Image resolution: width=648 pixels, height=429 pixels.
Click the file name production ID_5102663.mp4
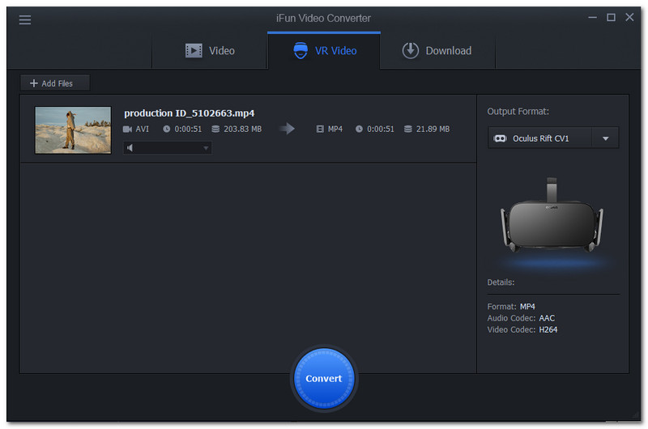tap(189, 113)
